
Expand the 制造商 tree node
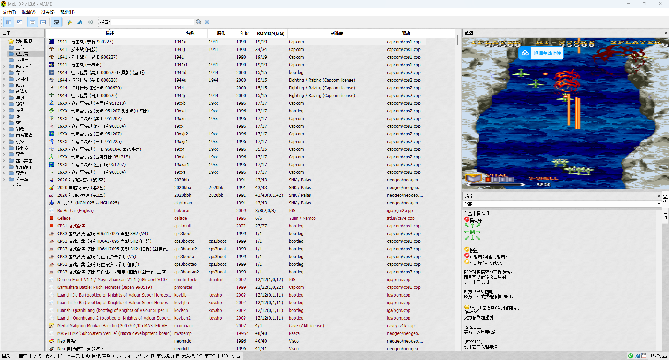pyautogui.click(x=3, y=91)
